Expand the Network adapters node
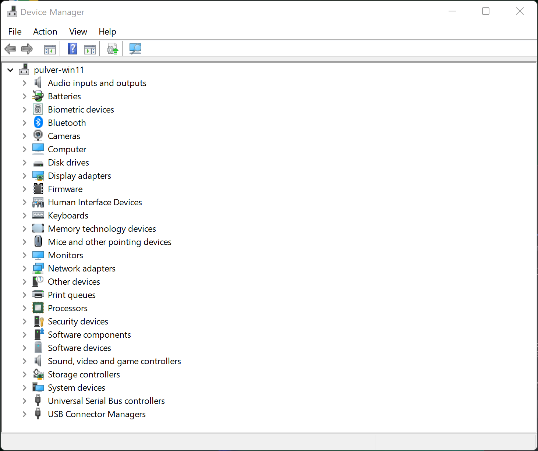Viewport: 538px width, 451px height. 24,268
